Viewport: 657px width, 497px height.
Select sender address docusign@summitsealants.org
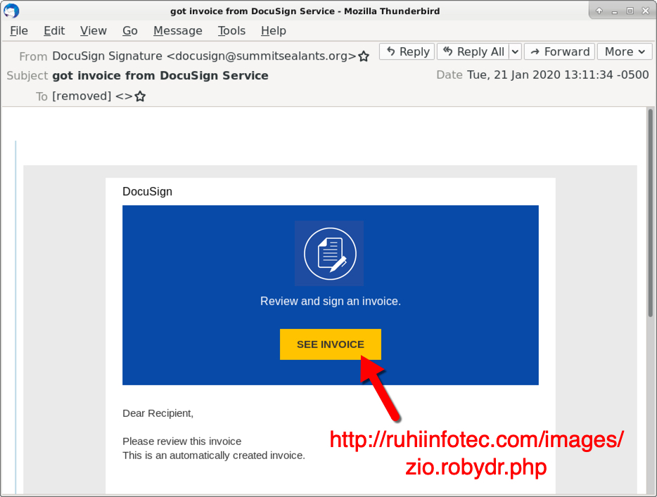[262, 56]
